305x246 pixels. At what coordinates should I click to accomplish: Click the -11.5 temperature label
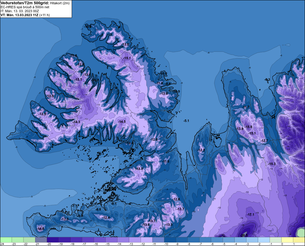click(x=74, y=56)
